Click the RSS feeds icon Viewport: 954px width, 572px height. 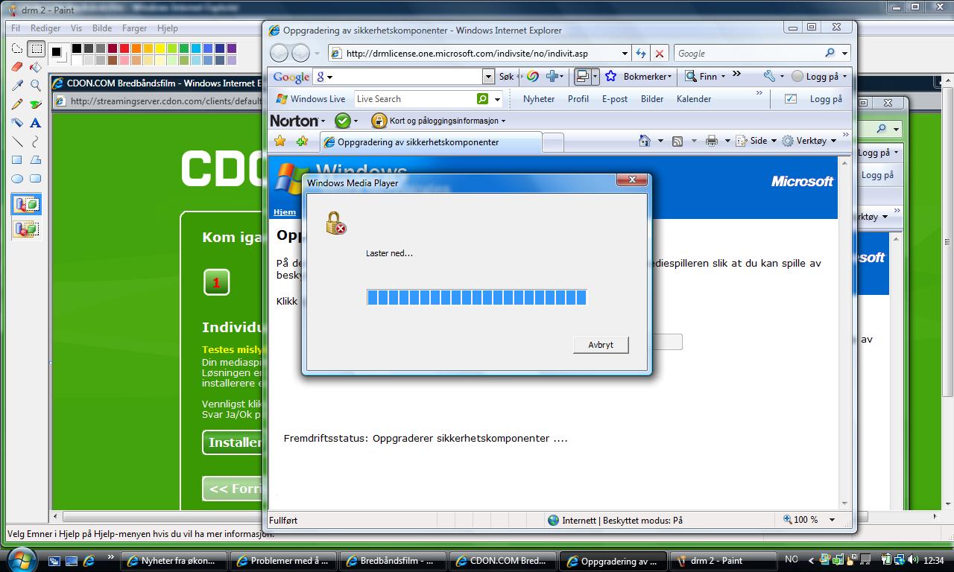click(677, 141)
